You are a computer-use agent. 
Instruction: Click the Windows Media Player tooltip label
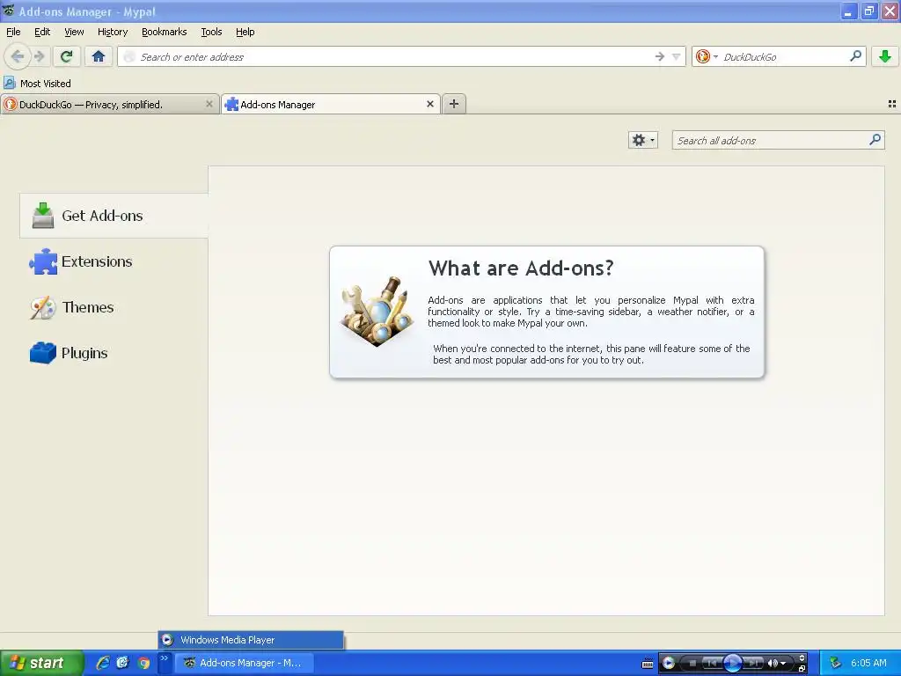(x=227, y=640)
